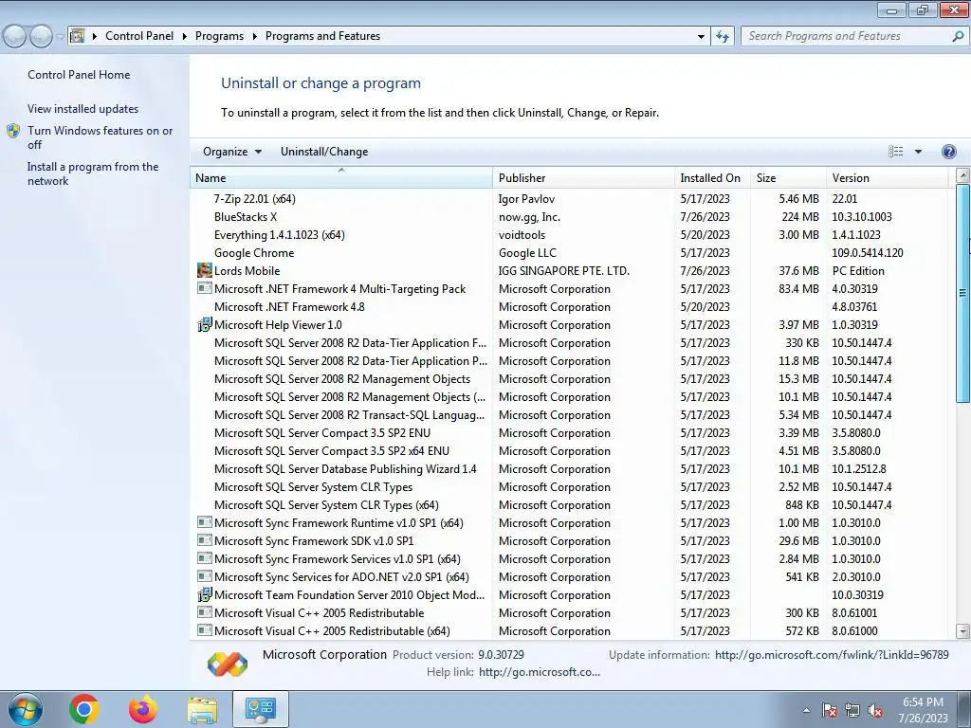
Task: Go back with the Back arrow button
Action: coord(15,36)
